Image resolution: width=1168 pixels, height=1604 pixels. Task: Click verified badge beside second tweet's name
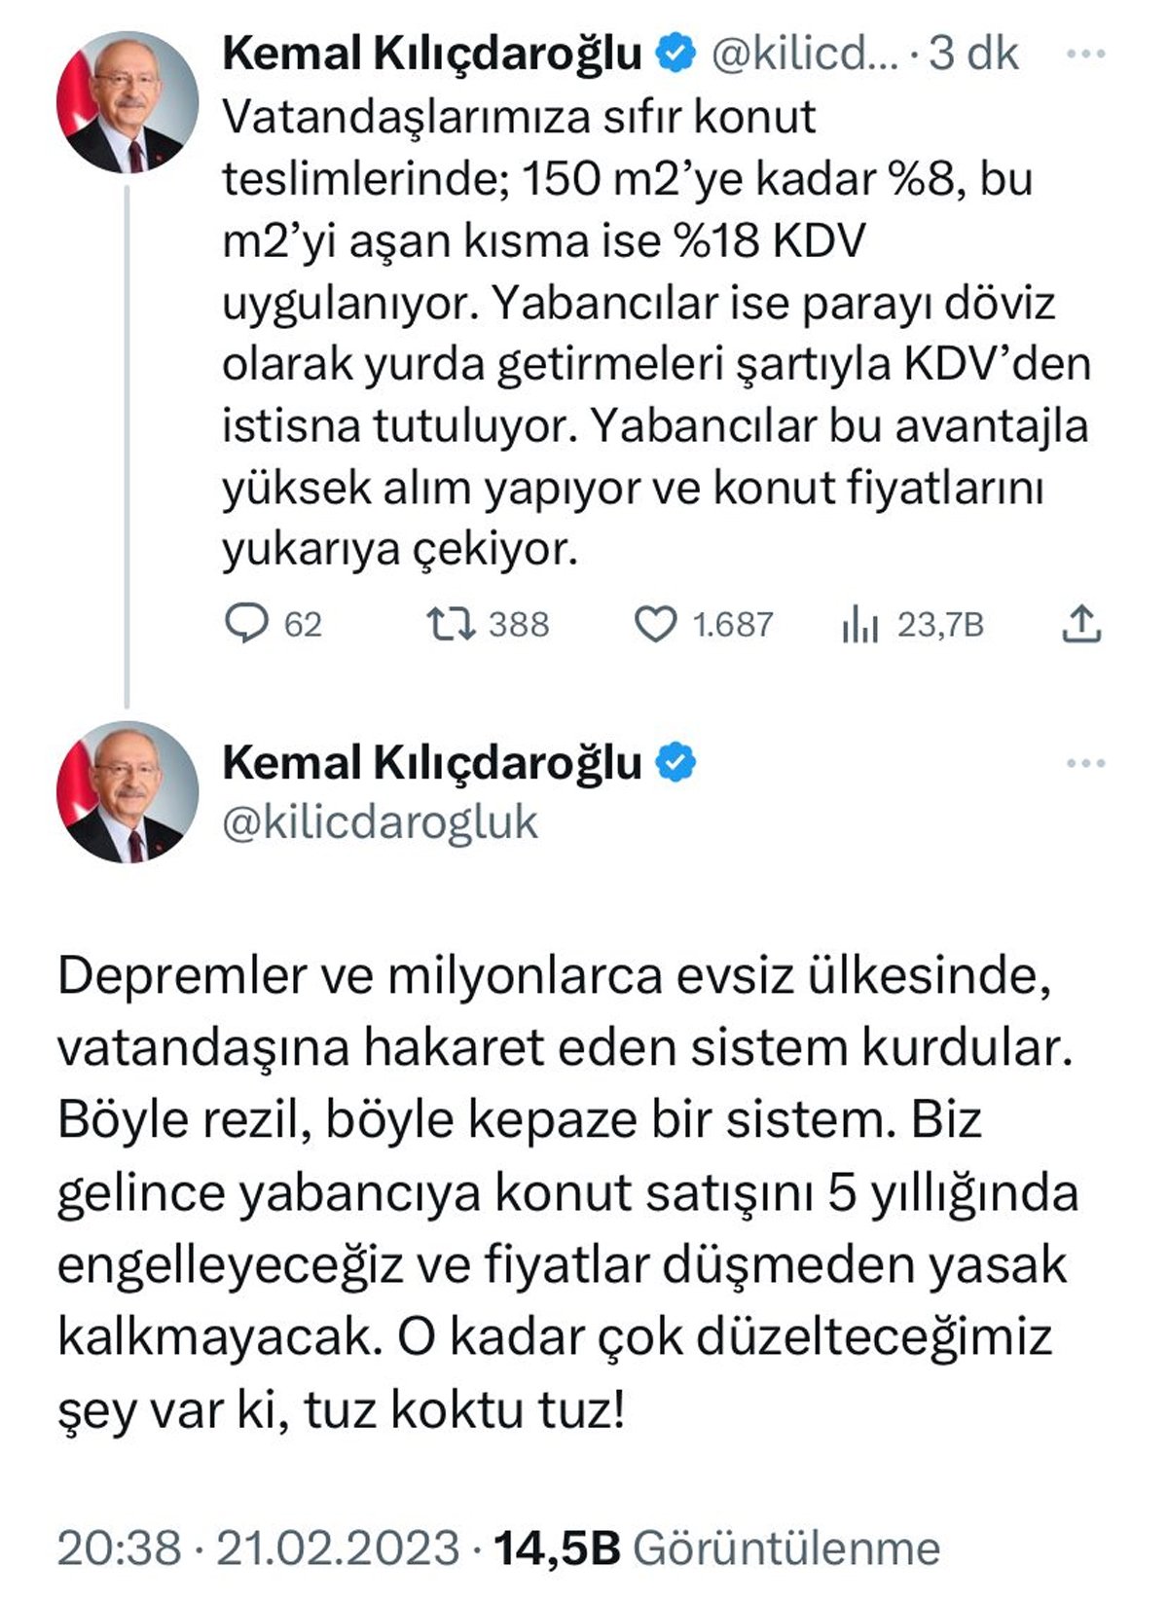point(677,763)
